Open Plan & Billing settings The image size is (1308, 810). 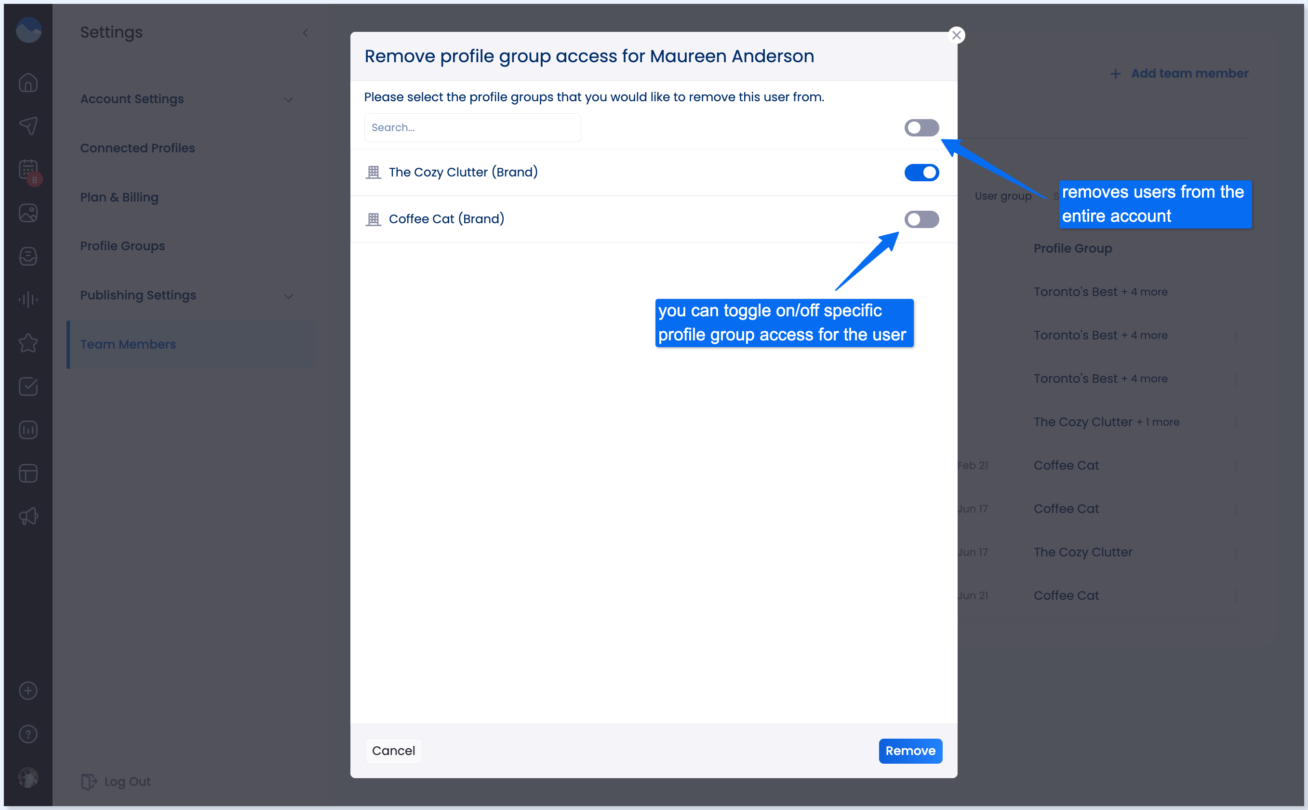pyautogui.click(x=120, y=197)
